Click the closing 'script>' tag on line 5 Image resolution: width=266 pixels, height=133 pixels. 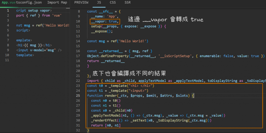tap(23, 30)
